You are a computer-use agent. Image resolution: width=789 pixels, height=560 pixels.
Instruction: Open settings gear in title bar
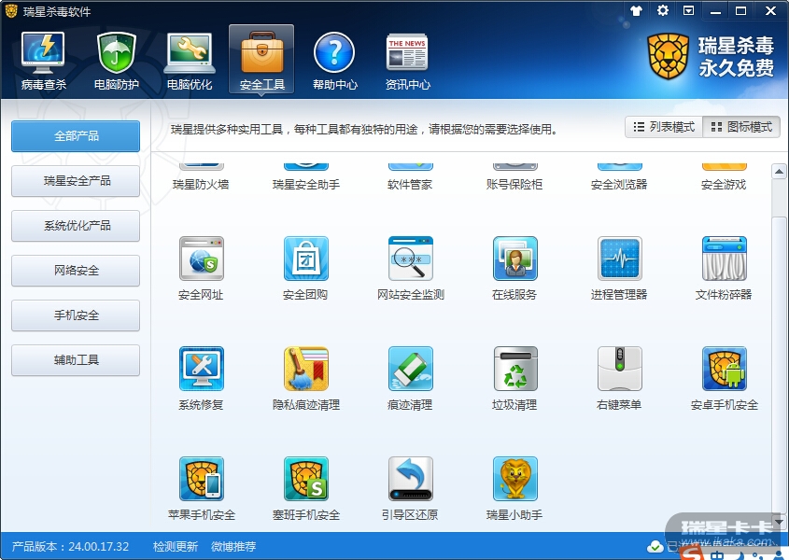(x=663, y=10)
